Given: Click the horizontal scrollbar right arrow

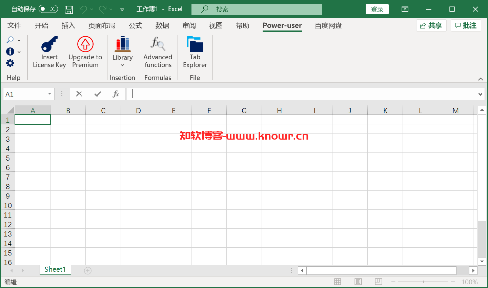Looking at the screenshot, I should (x=473, y=270).
